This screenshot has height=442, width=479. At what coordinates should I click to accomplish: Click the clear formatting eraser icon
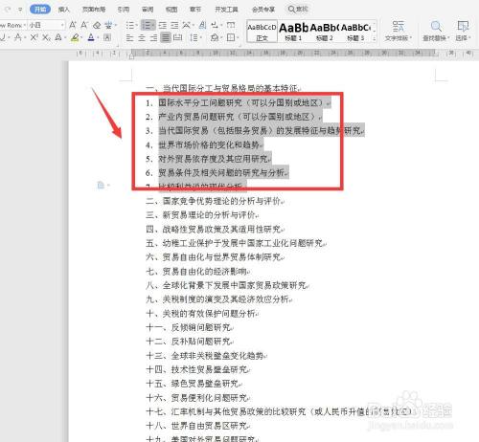pyautogui.click(x=97, y=25)
